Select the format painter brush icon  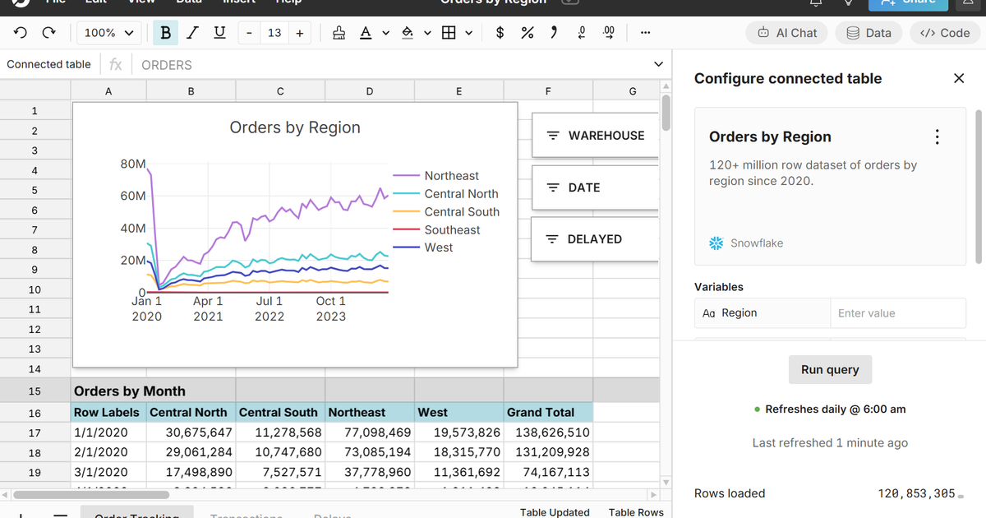(x=339, y=33)
